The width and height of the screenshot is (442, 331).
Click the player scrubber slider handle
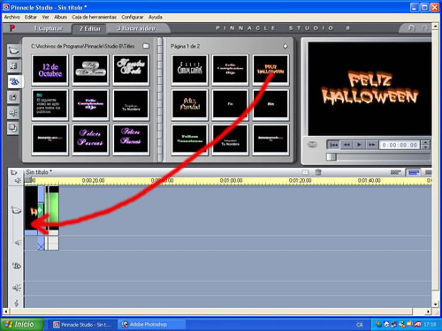point(331,157)
